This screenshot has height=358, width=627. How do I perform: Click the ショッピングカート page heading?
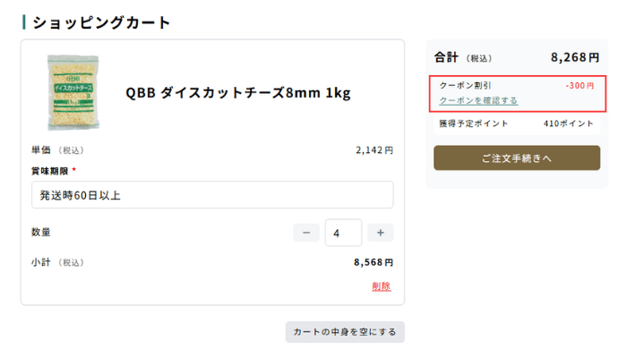click(x=101, y=22)
